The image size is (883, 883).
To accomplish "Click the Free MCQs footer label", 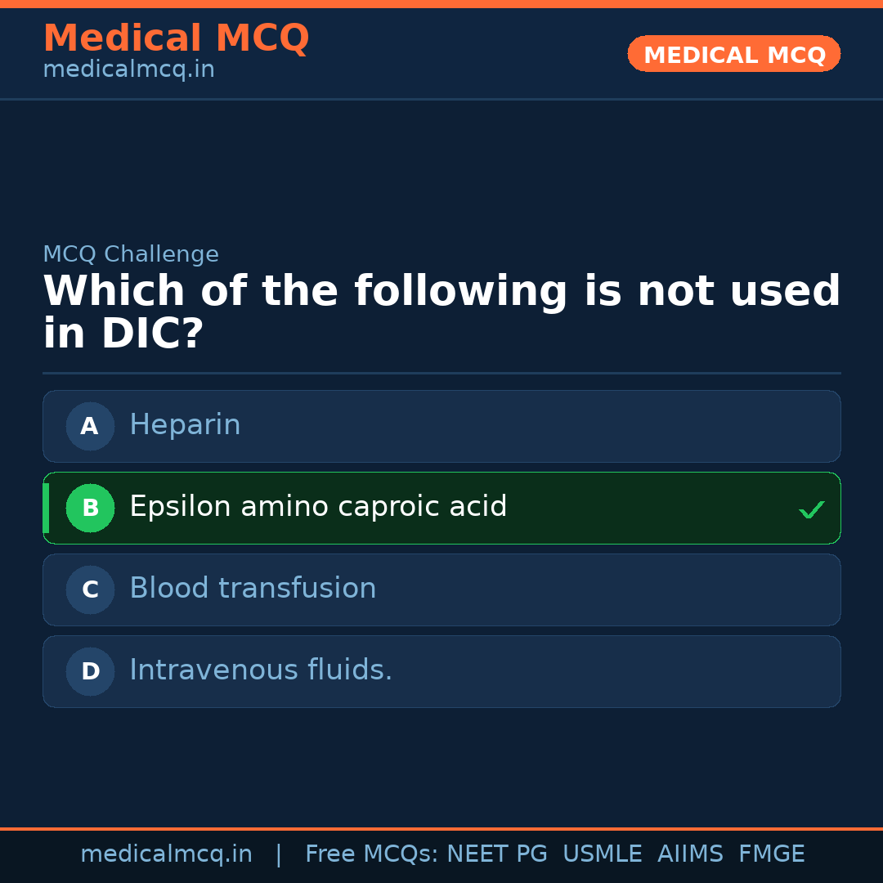I will [x=372, y=854].
